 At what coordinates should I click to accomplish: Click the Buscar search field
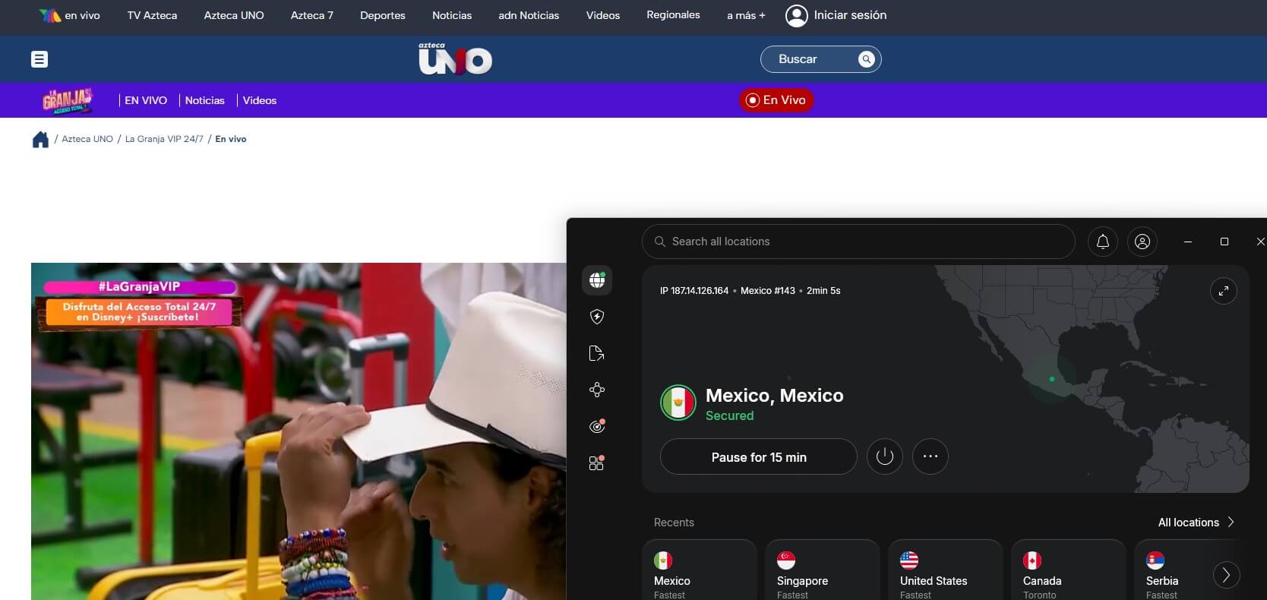point(820,59)
